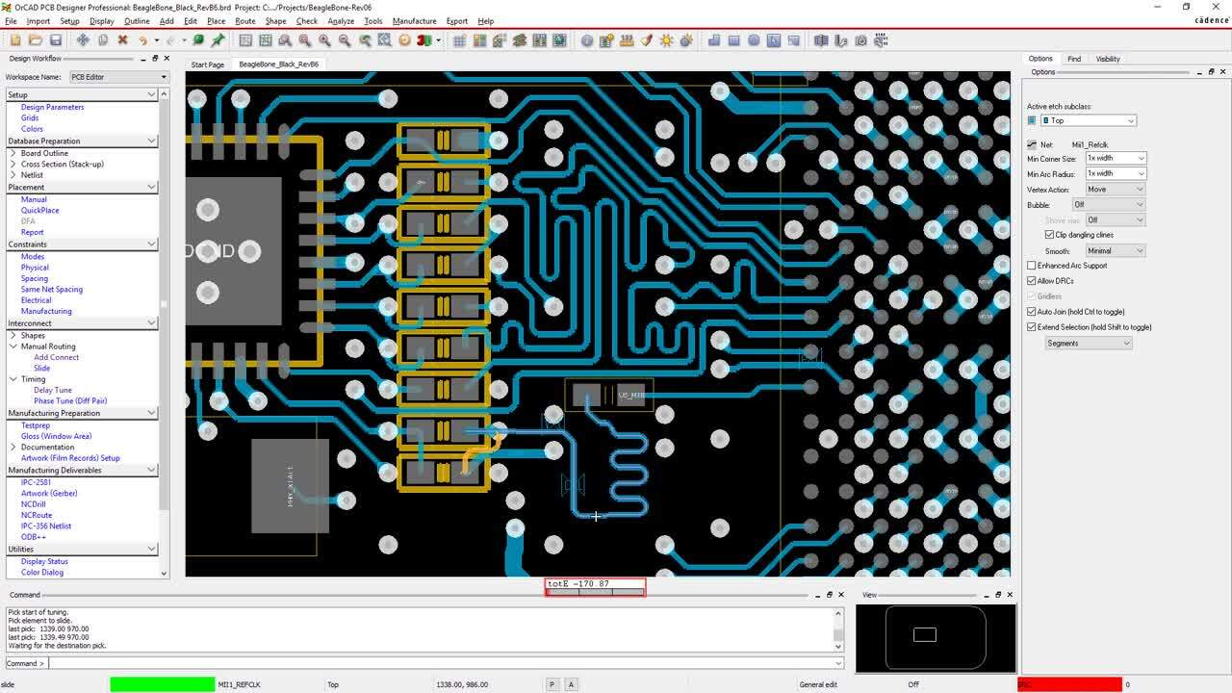This screenshot has height=693, width=1232.
Task: Open the Route menu
Action: [x=245, y=21]
